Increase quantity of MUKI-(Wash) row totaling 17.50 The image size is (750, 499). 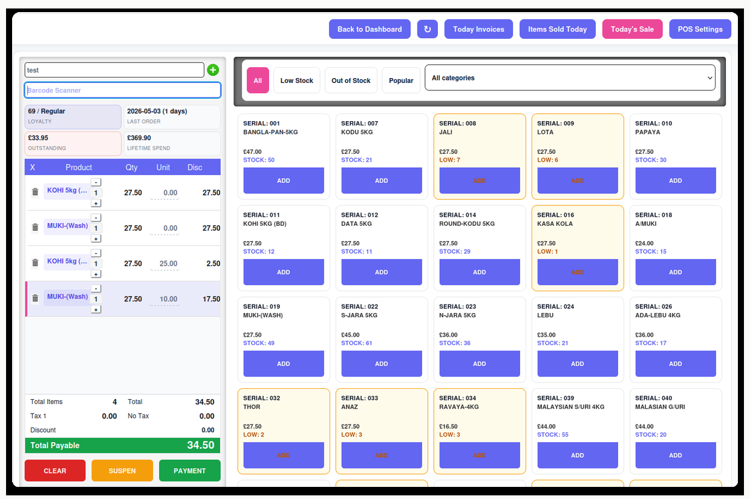96,309
